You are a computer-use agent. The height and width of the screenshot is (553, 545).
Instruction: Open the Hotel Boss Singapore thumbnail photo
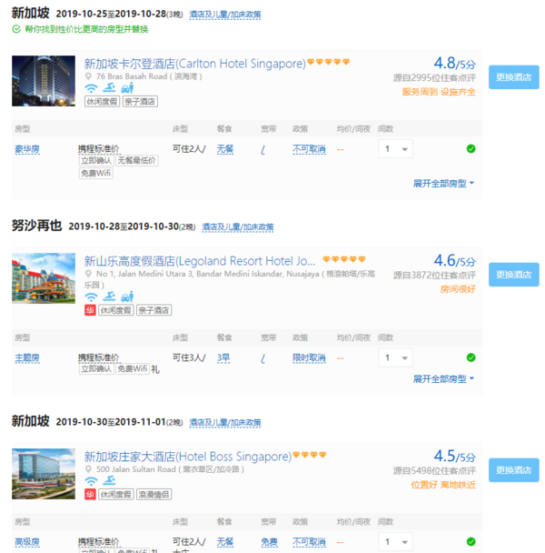[44, 474]
